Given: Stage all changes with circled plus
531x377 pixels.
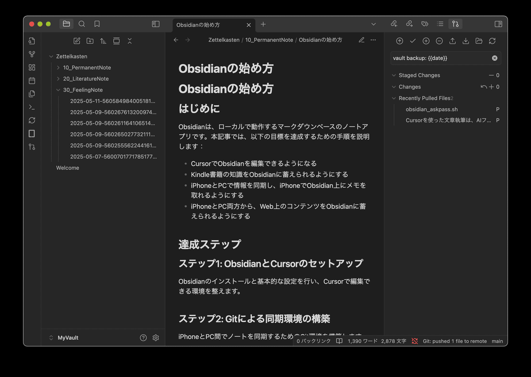Looking at the screenshot, I should 426,41.
